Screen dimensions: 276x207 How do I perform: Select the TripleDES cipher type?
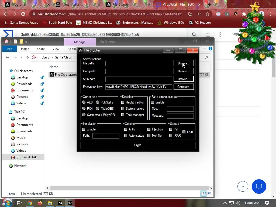tap(98, 108)
